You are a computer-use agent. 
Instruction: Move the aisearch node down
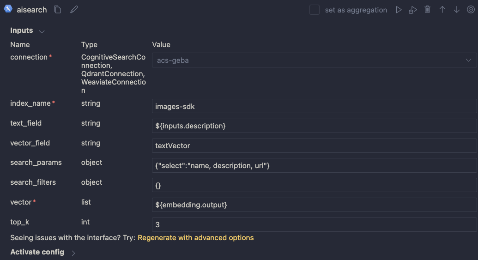[x=457, y=10]
